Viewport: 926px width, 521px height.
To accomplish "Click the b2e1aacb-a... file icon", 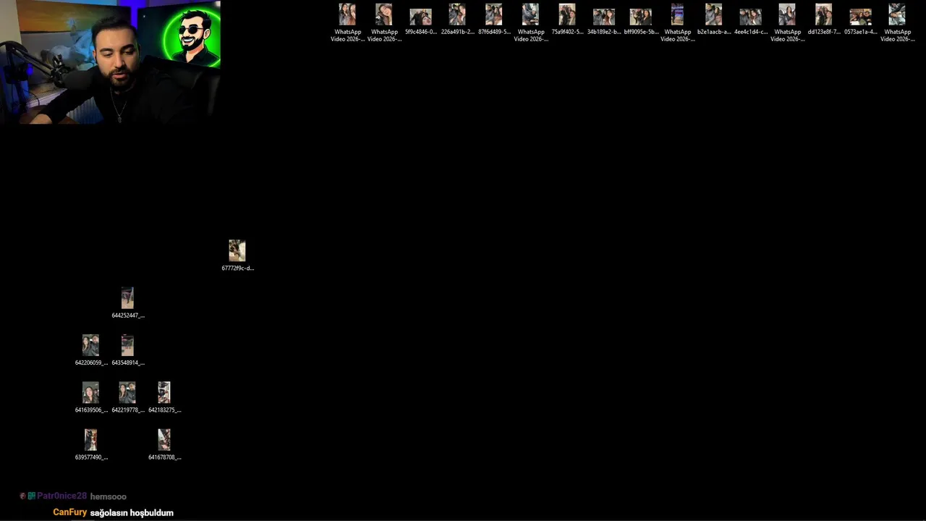I will tap(714, 21).
